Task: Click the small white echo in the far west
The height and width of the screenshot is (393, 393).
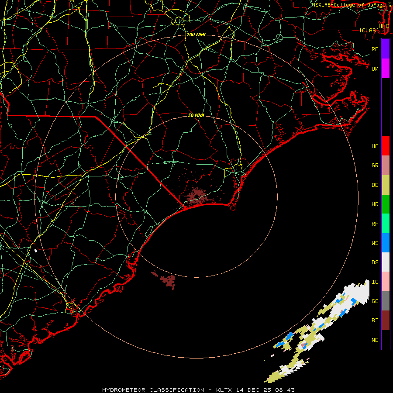Action: click(x=36, y=250)
